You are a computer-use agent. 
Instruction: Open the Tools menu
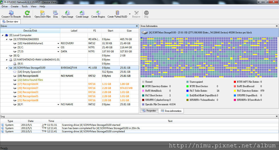(x=25, y=7)
